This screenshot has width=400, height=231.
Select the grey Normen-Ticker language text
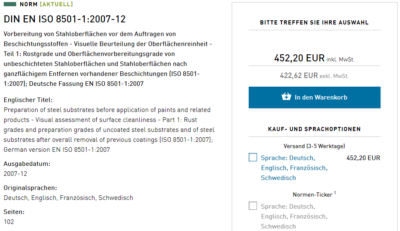294,216
